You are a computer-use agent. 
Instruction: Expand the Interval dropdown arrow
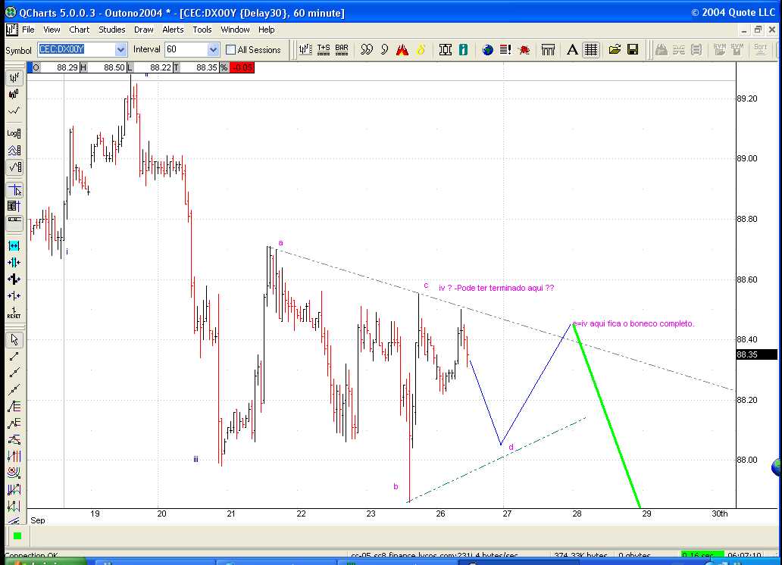point(214,49)
